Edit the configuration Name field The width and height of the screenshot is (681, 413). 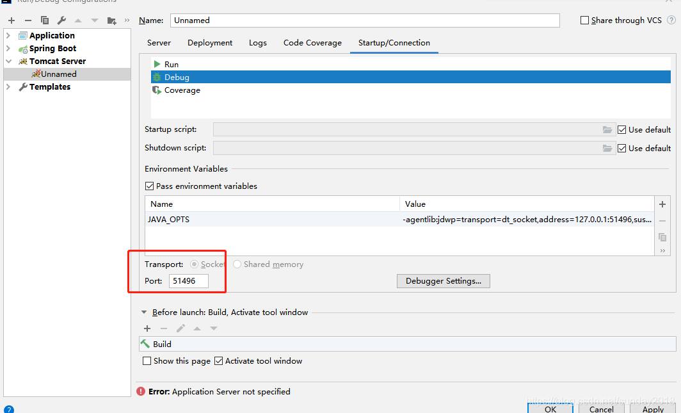(365, 20)
